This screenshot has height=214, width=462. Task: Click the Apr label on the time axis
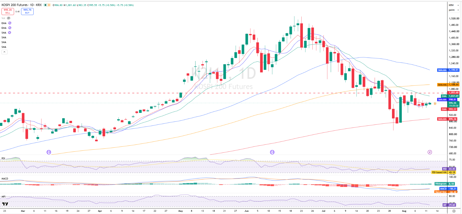pyautogui.click(x=100, y=211)
